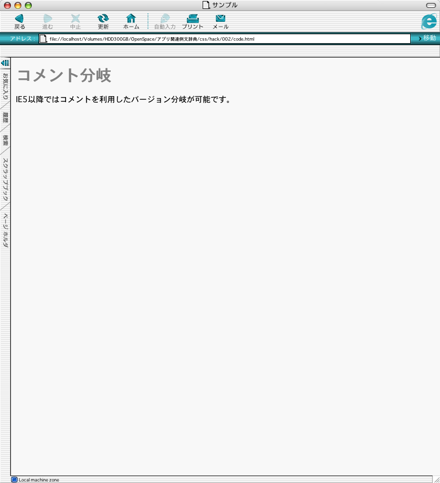Toggle toolbar with the title bar pill button
The image size is (440, 483).
coord(431,5)
